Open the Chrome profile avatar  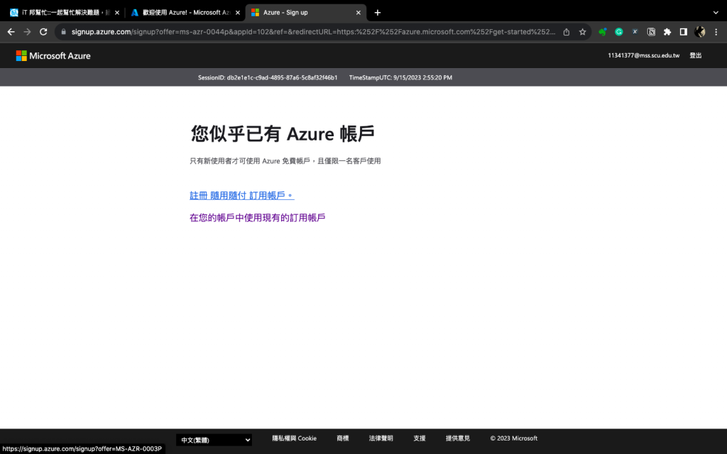click(x=699, y=32)
